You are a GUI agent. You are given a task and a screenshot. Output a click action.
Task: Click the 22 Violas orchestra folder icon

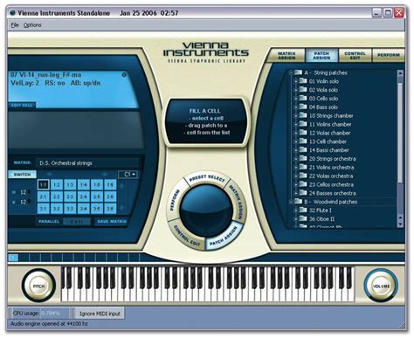(x=303, y=176)
